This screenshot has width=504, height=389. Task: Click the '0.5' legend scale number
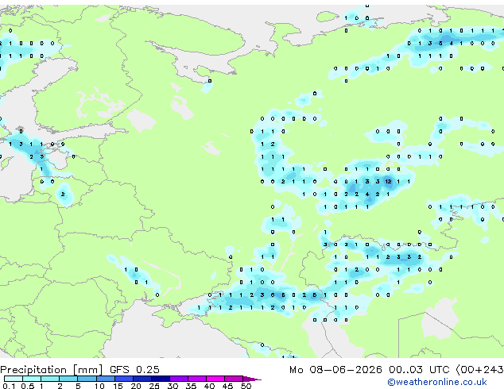coord(28,386)
